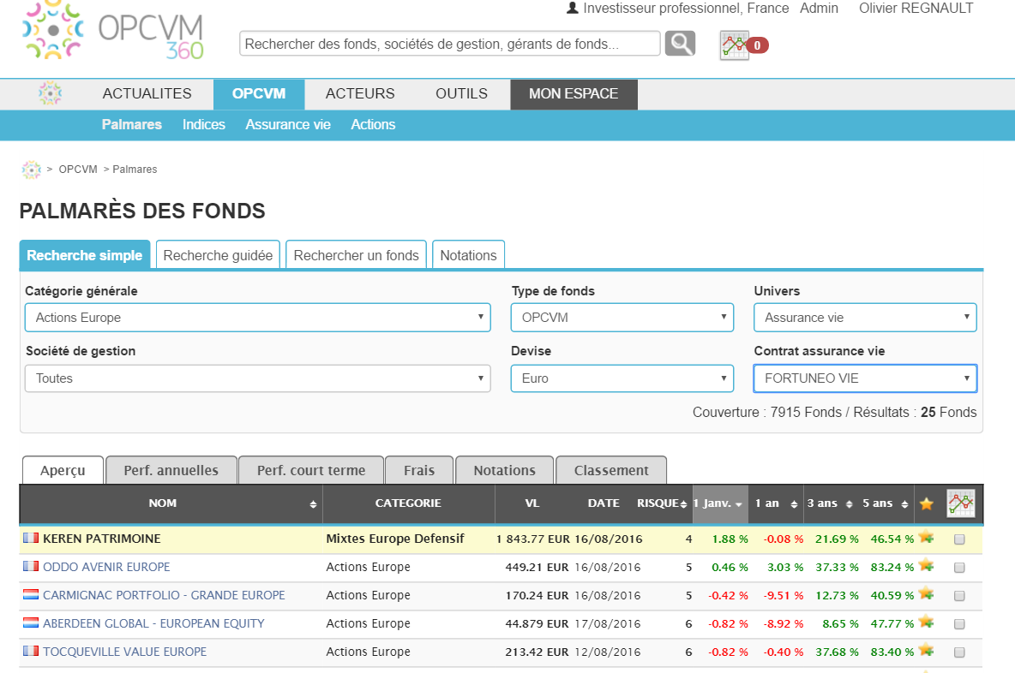Switch to Perf. court terme tab
Image resolution: width=1015 pixels, height=673 pixels.
click(x=310, y=470)
